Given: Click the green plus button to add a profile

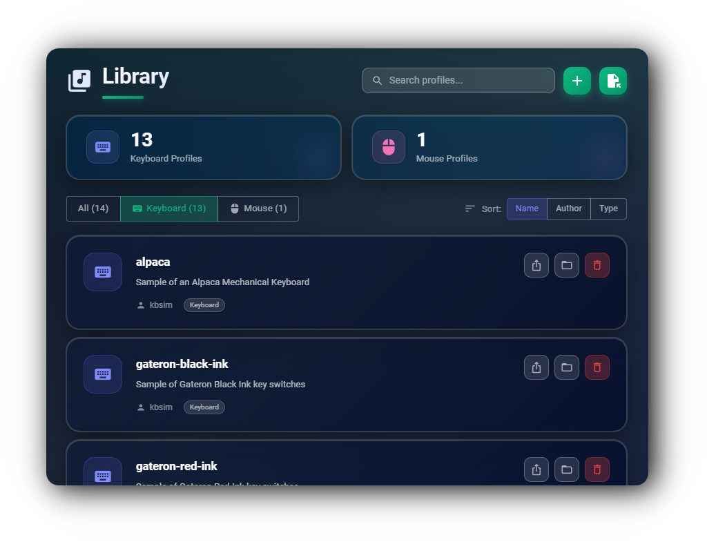Looking at the screenshot, I should [577, 80].
